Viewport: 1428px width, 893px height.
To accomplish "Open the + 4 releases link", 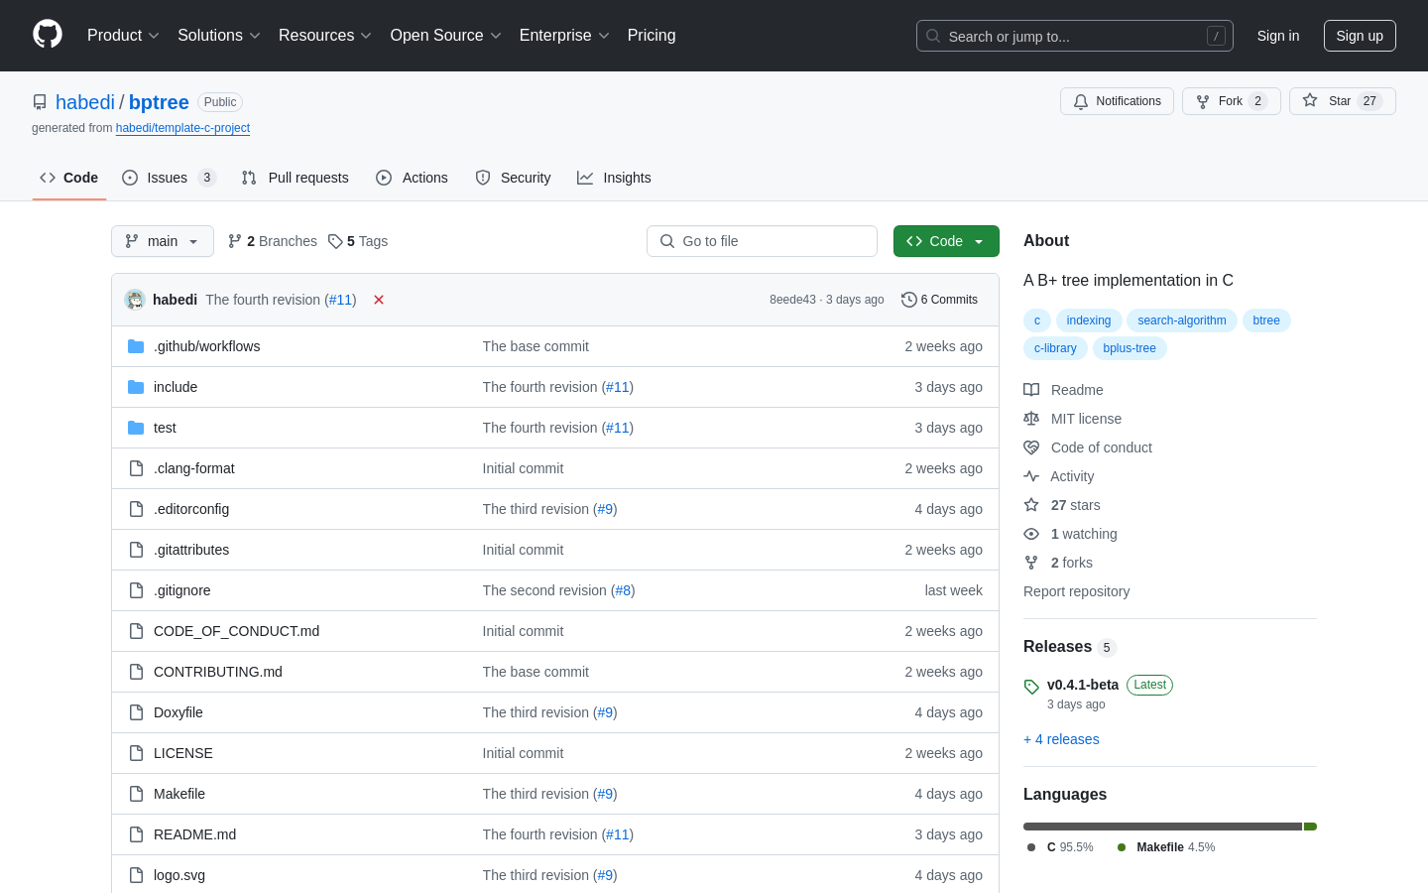I will pos(1061,739).
